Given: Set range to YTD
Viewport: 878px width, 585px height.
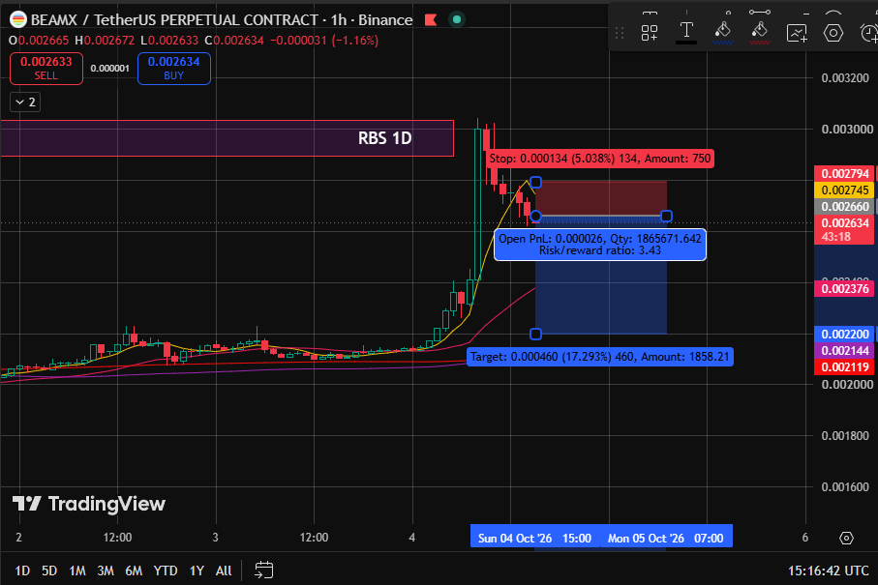Looking at the screenshot, I should [166, 570].
